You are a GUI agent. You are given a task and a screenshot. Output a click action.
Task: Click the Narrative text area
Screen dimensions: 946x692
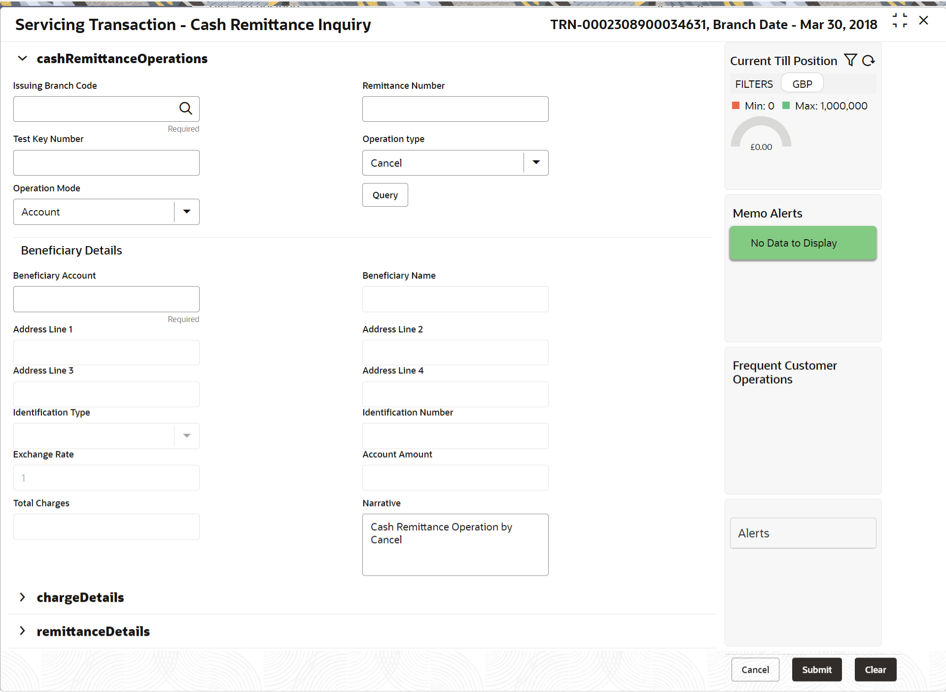455,545
